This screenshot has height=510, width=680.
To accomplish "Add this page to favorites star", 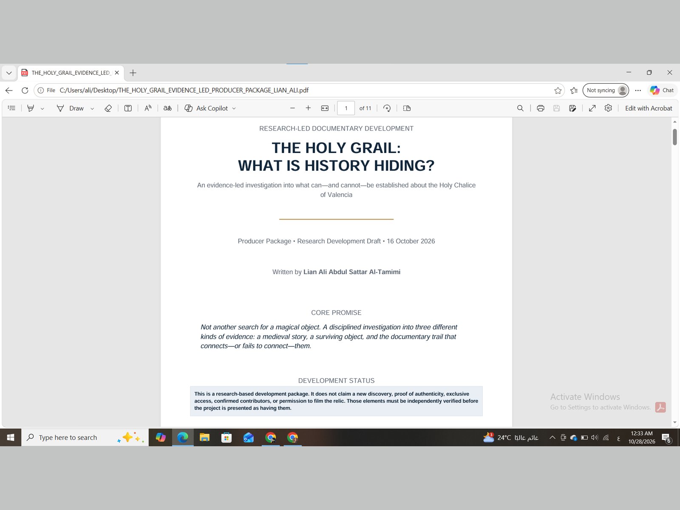I will (558, 90).
